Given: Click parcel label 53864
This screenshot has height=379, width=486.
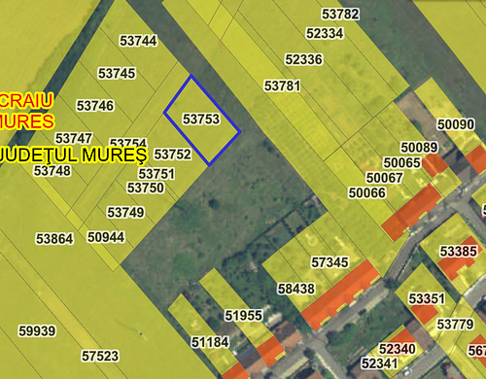Looking at the screenshot, I should [54, 239].
